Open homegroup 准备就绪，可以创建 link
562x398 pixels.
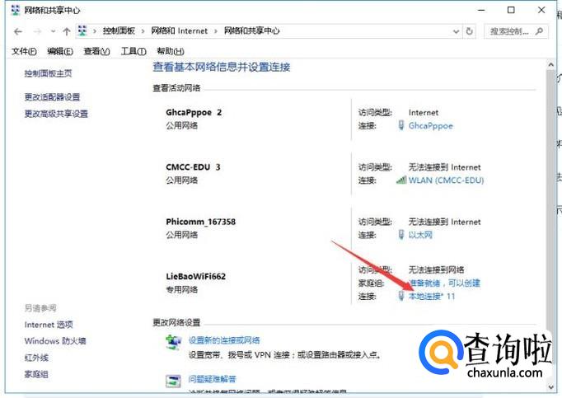pyautogui.click(x=444, y=283)
